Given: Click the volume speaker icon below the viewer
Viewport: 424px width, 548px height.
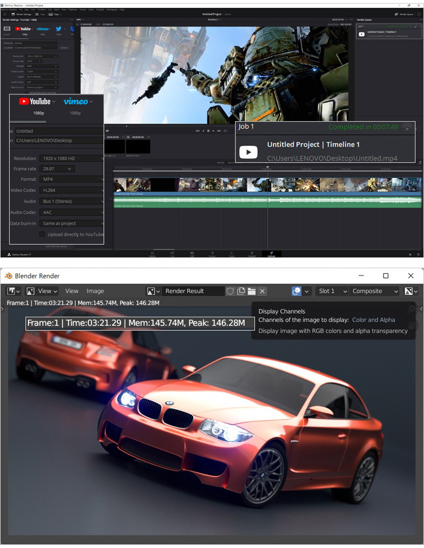Looking at the screenshot, I should pos(107,131).
